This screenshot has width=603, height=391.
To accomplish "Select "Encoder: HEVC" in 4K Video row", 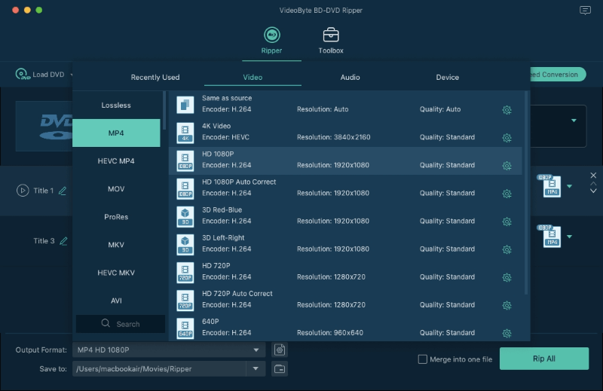I will tap(225, 137).
